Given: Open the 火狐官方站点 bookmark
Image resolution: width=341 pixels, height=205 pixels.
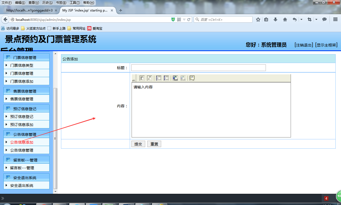Looking at the screenshot, I should click(33, 28).
